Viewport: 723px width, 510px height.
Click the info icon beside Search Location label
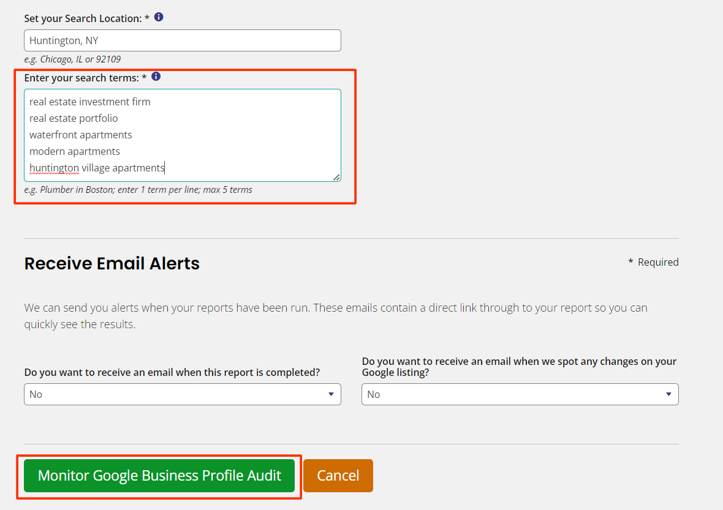coord(159,17)
